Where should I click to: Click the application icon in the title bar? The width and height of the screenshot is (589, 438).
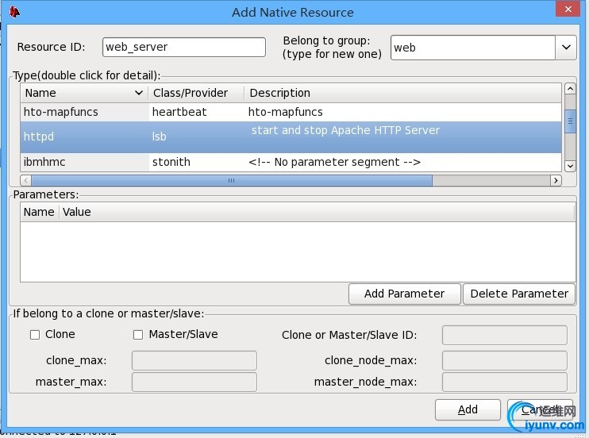point(14,11)
